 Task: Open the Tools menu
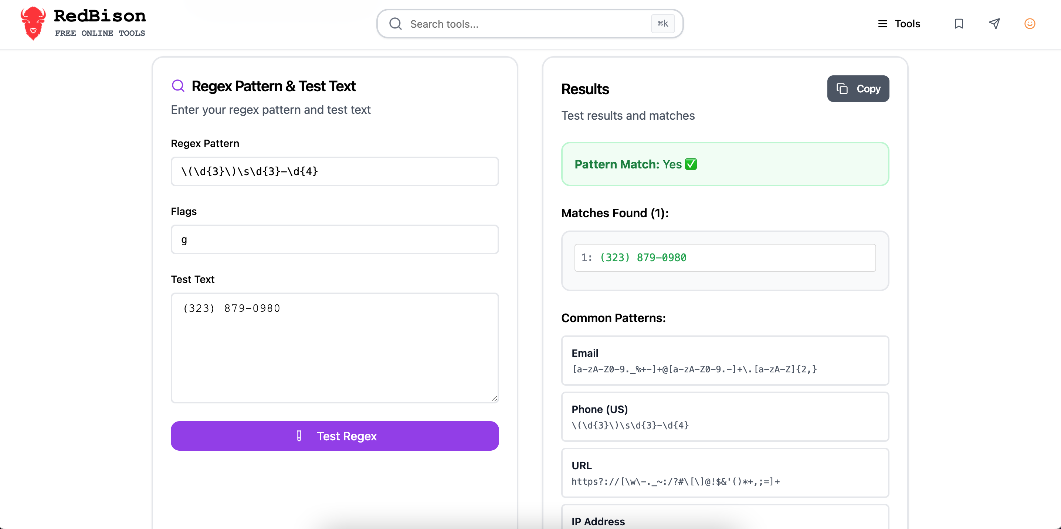pyautogui.click(x=899, y=24)
